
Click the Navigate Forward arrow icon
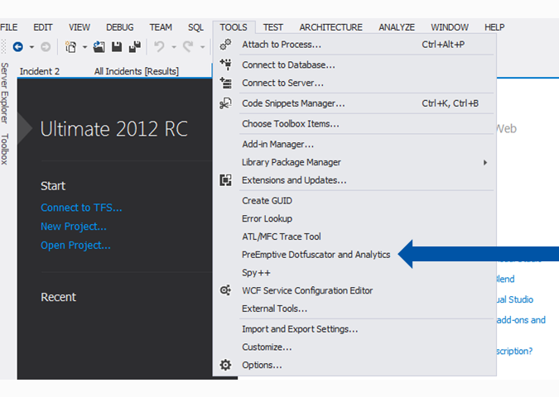(x=46, y=46)
